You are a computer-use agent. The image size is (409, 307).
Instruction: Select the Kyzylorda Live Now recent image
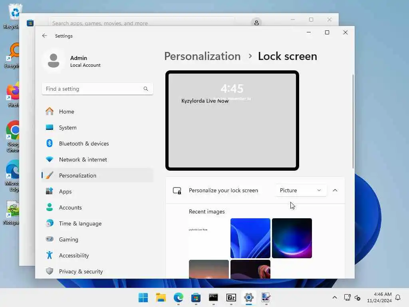click(x=208, y=238)
